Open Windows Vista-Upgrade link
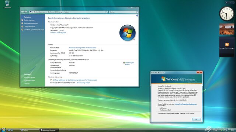Viewport: 236px width, 132px height. (58, 33)
